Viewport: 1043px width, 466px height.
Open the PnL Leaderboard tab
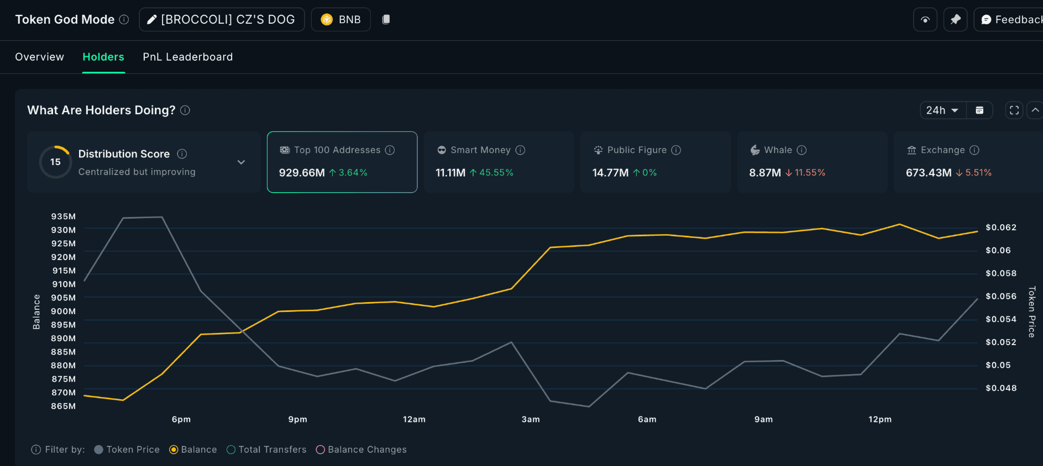pyautogui.click(x=187, y=57)
